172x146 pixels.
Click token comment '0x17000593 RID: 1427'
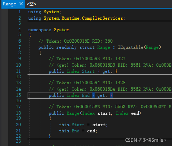tap(100, 59)
